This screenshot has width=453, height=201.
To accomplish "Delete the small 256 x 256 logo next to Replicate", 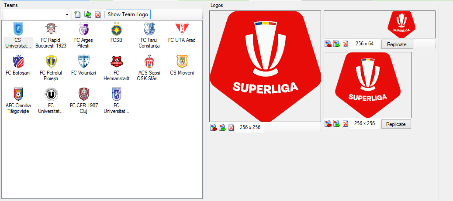I will click(x=346, y=124).
